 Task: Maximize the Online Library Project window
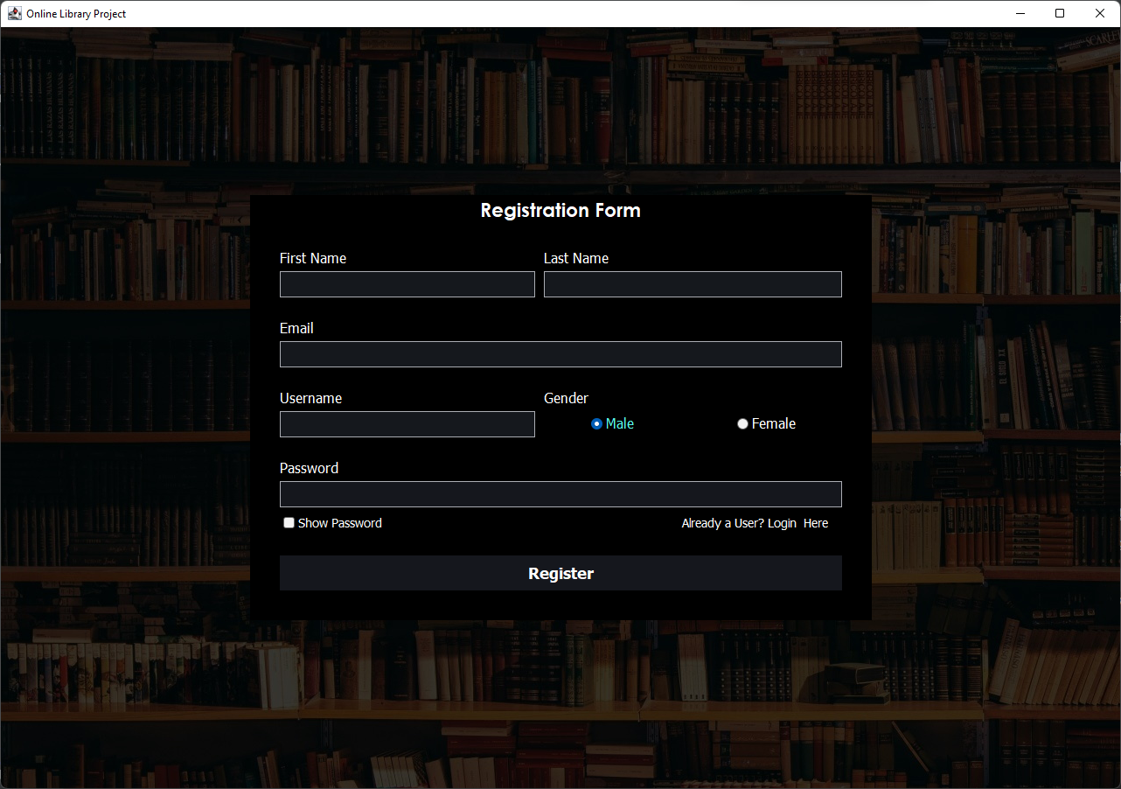(1060, 13)
